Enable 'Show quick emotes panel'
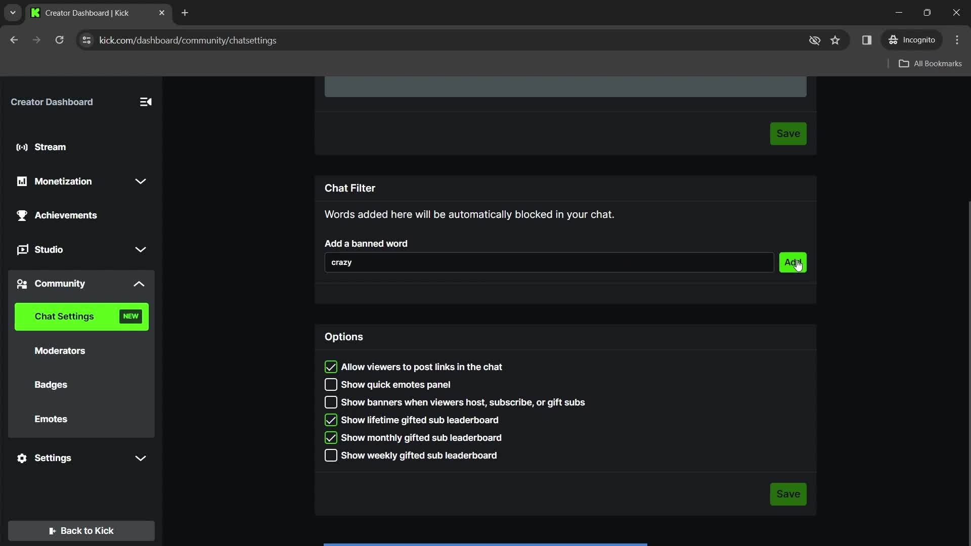Screen dimensions: 971x546 (x=331, y=385)
